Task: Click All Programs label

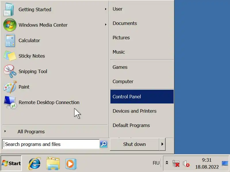Action: (31, 132)
